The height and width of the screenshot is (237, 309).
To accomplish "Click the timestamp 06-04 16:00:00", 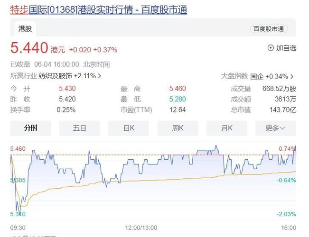I will tap(56, 64).
